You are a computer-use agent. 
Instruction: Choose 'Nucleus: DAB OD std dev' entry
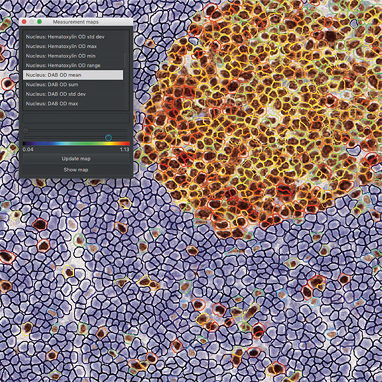pos(73,94)
